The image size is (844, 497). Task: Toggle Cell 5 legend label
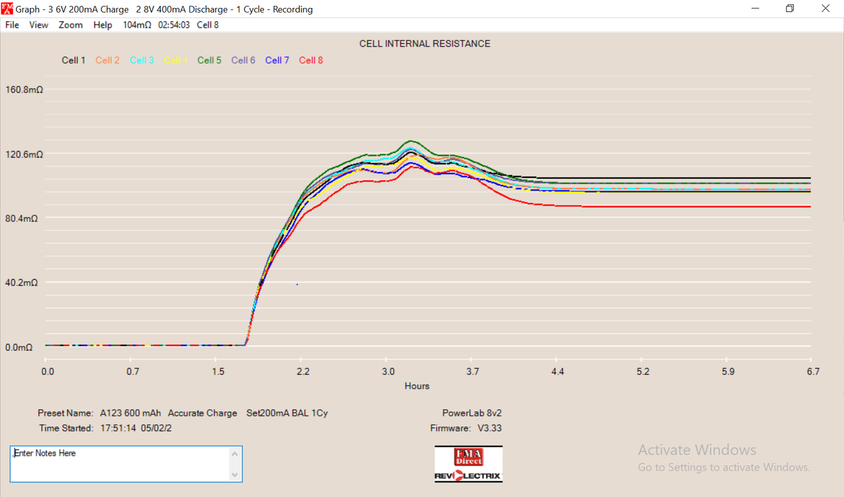(x=210, y=60)
